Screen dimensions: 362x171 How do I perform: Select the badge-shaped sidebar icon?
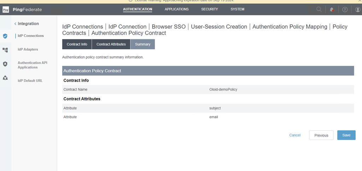pos(5,64)
